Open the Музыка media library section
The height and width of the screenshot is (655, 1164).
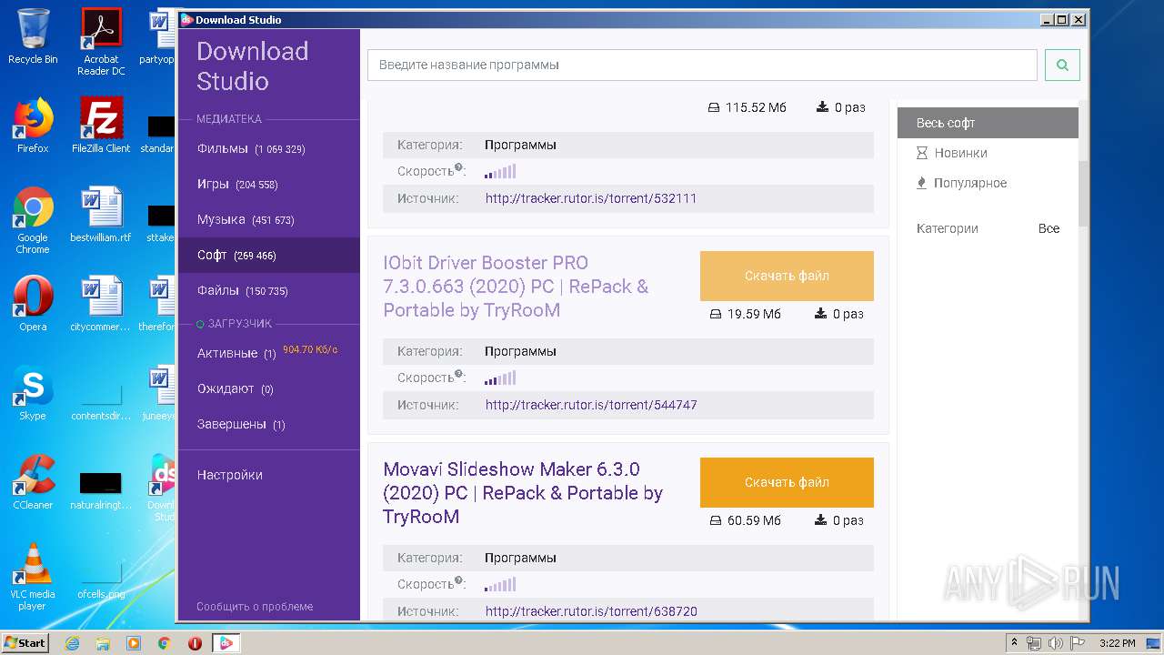pos(269,219)
